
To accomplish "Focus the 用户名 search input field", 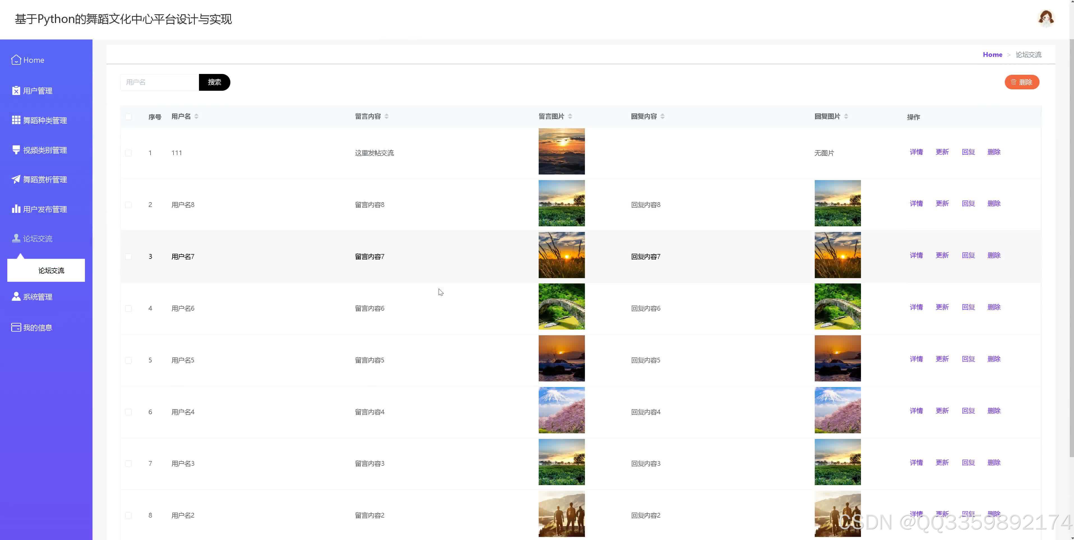I will point(159,82).
